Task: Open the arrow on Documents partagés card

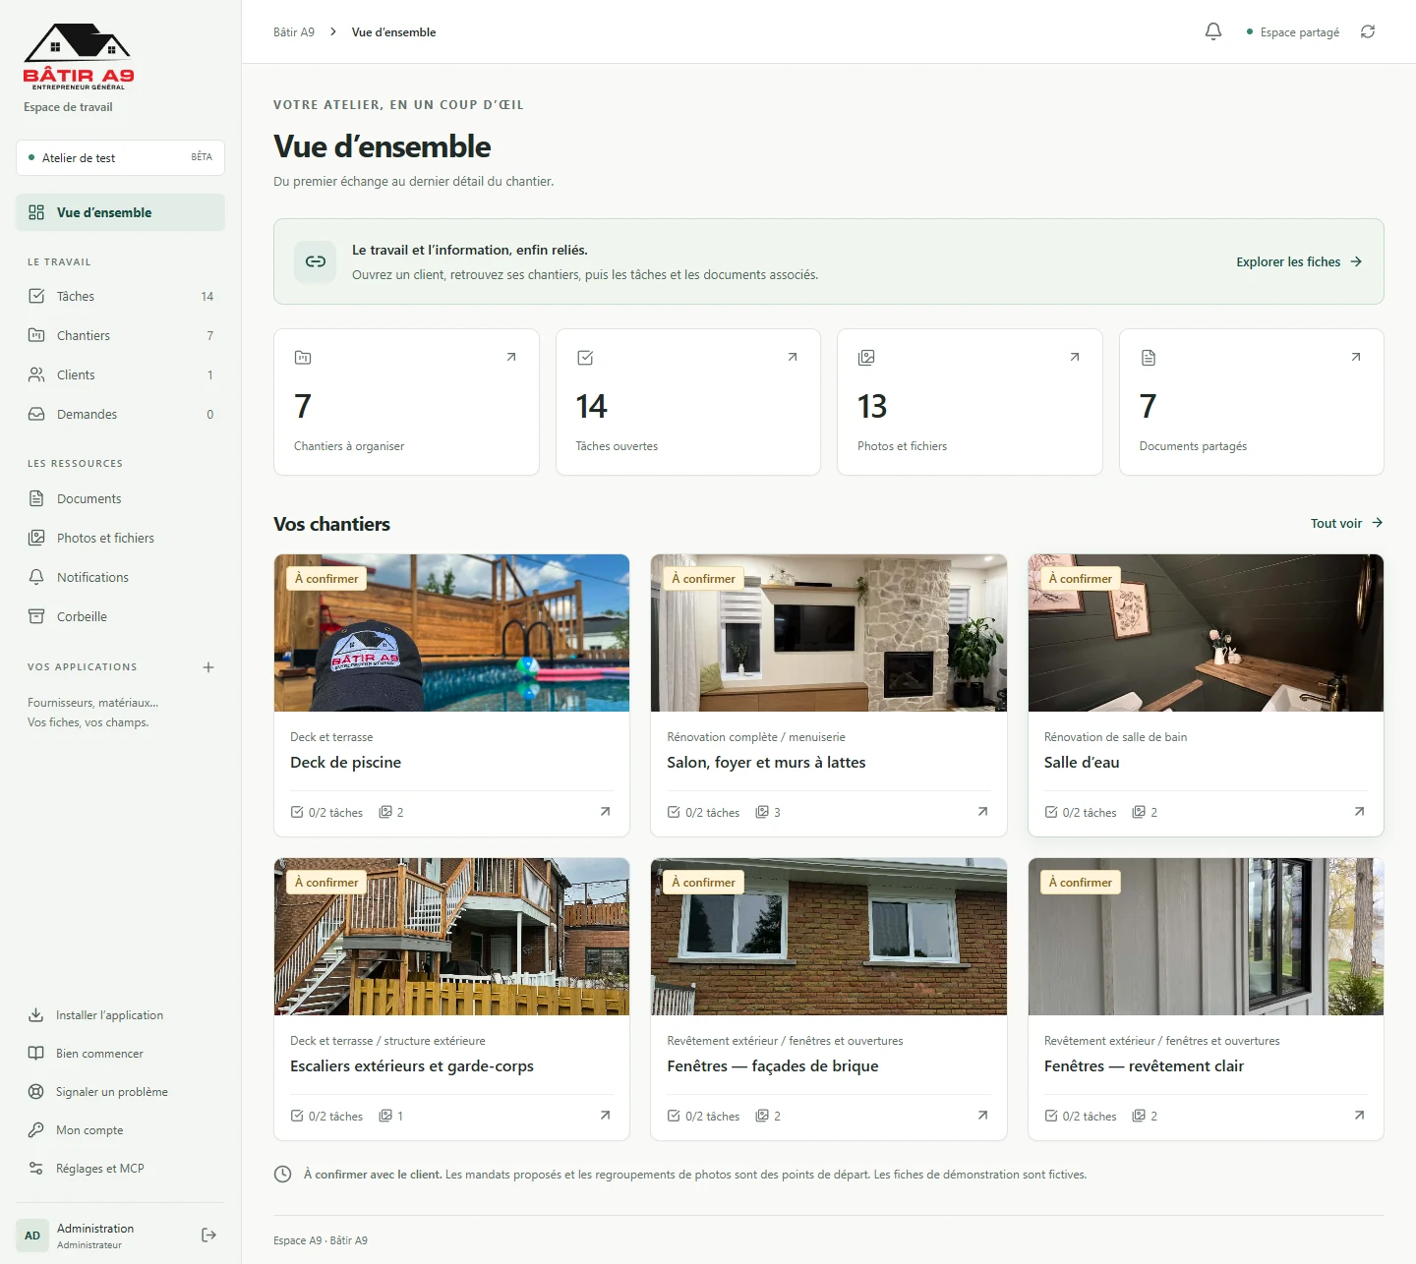Action: pos(1356,357)
